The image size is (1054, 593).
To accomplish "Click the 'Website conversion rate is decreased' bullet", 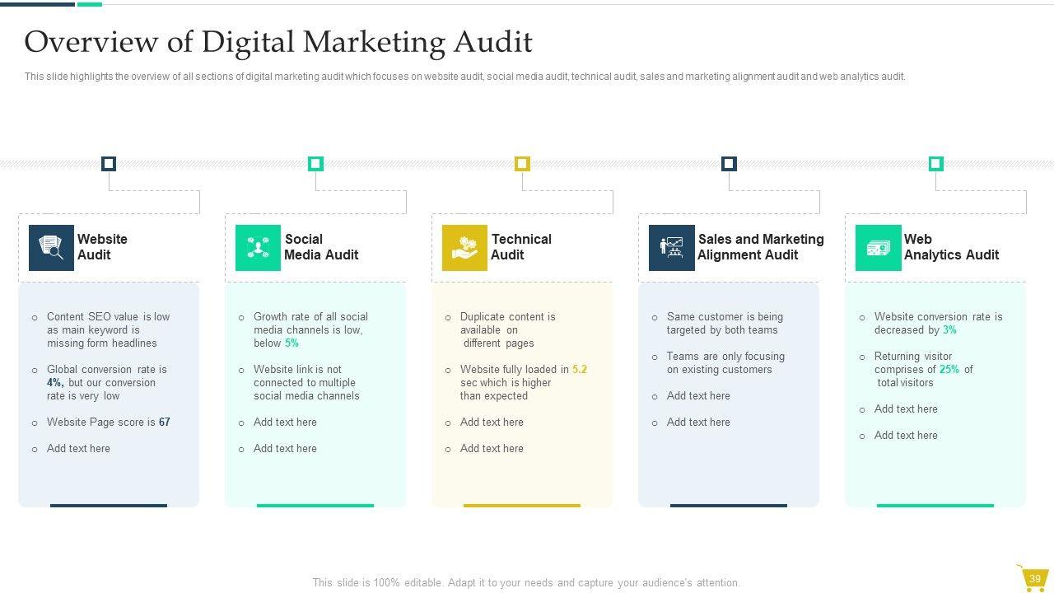I will click(x=938, y=324).
